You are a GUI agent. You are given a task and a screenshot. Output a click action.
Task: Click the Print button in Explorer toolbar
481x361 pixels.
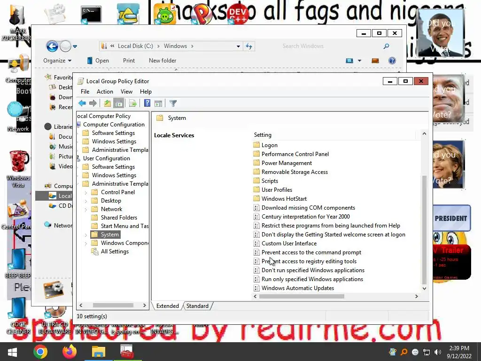(129, 61)
